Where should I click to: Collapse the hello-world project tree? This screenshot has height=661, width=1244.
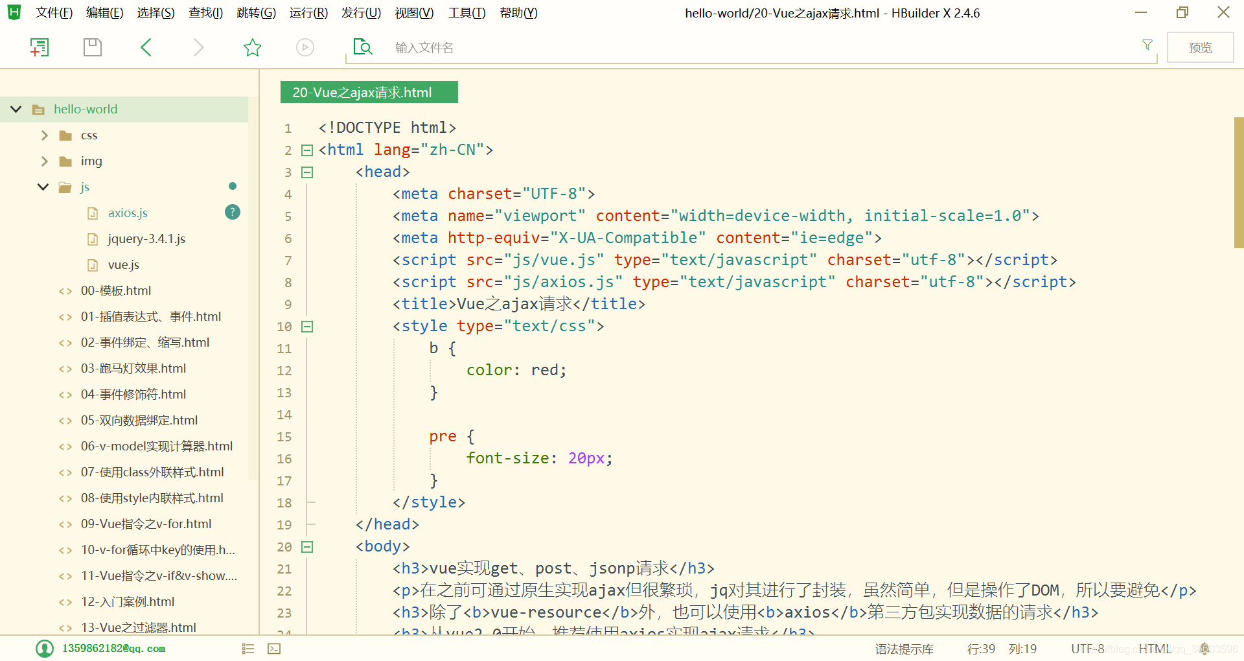(x=16, y=109)
